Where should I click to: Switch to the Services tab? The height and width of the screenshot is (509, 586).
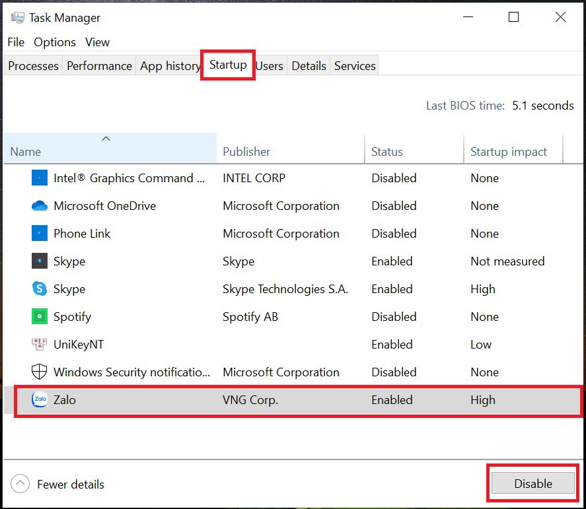click(355, 66)
